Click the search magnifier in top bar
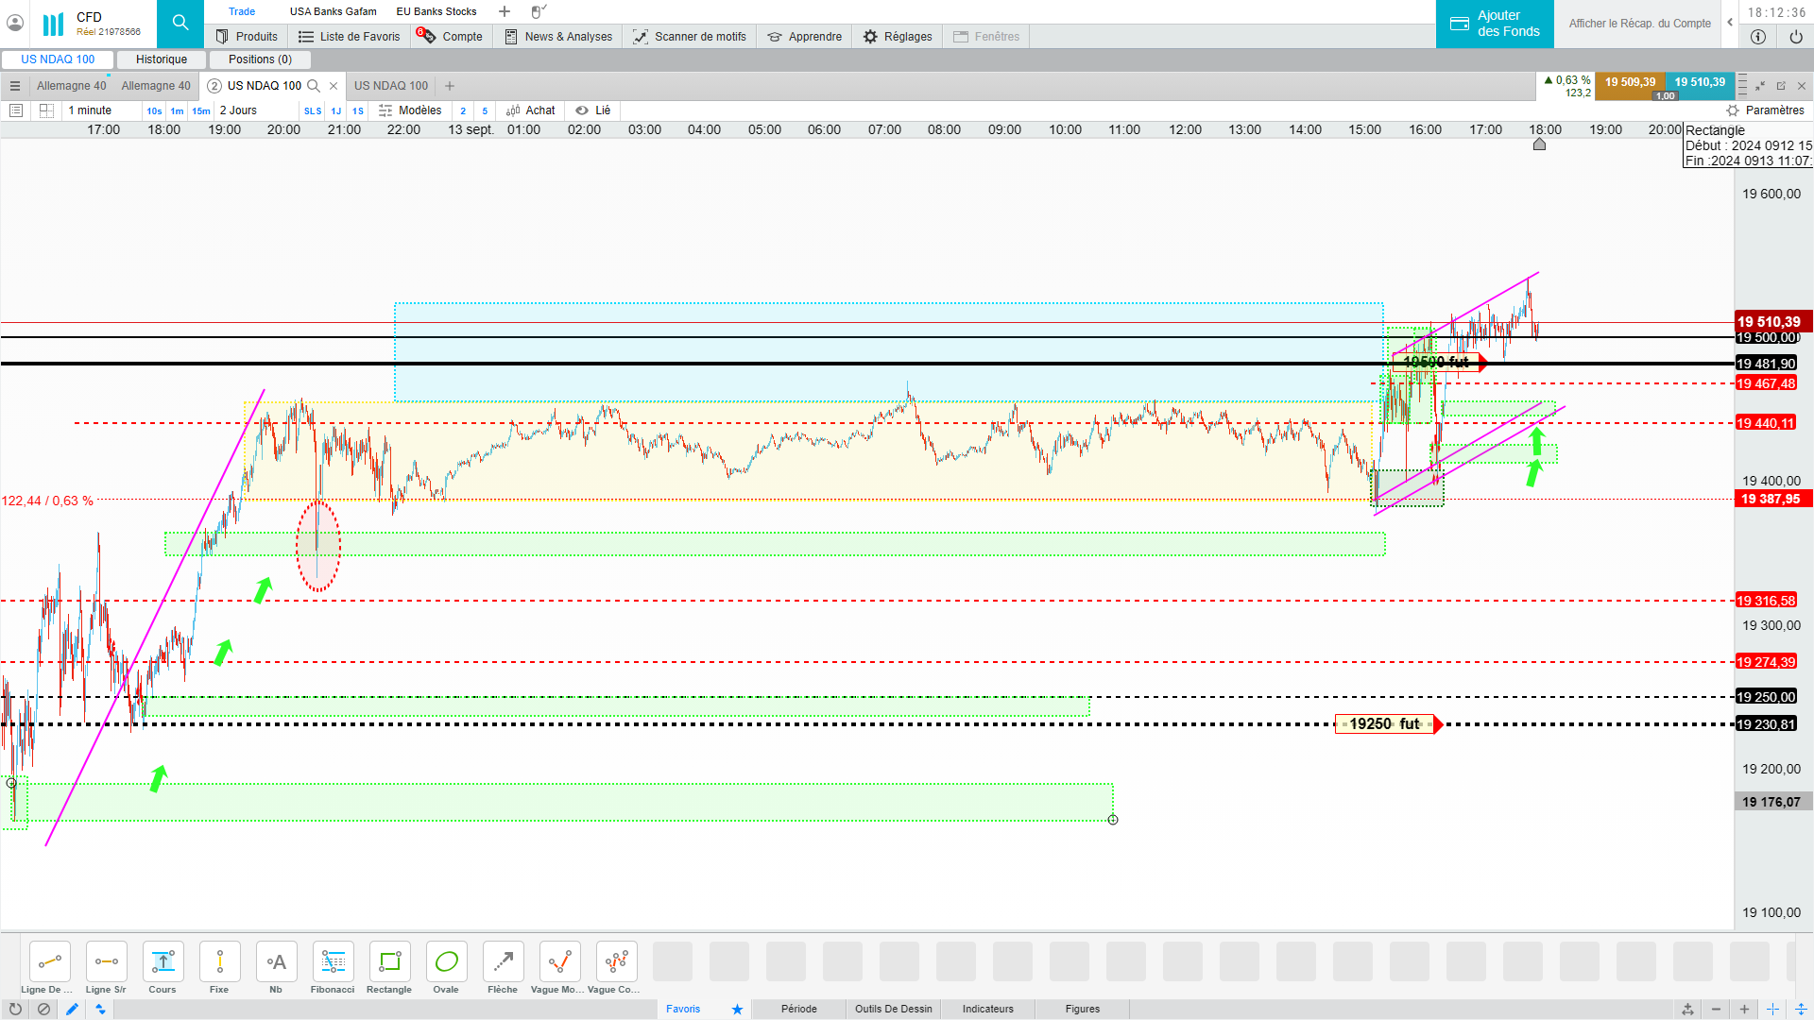The height and width of the screenshot is (1020, 1814). [x=180, y=23]
